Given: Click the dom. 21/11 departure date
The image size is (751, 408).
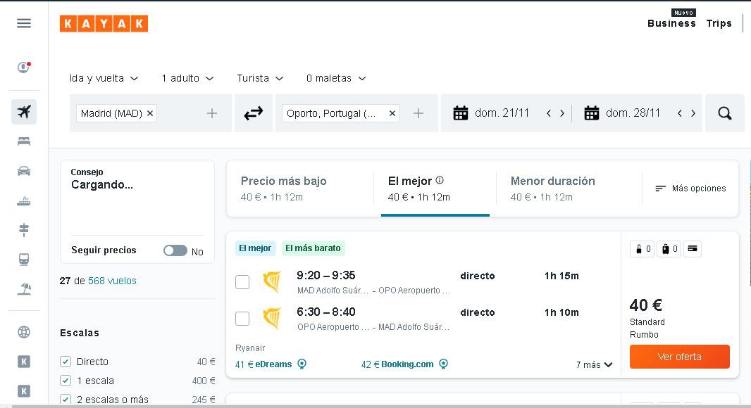Looking at the screenshot, I should (502, 113).
